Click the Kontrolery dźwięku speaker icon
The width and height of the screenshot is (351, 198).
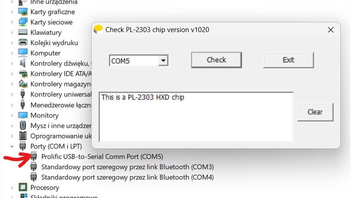click(23, 63)
